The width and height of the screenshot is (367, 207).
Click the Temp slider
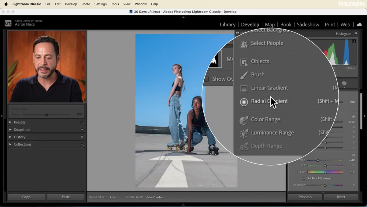tap(325, 160)
